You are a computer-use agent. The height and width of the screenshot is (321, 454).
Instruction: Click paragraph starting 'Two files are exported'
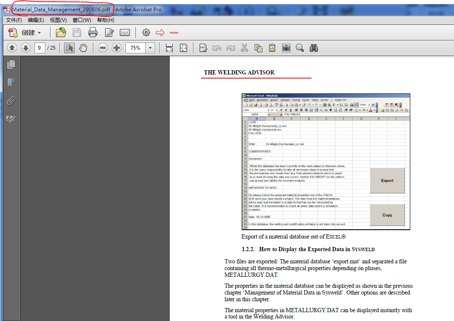(316, 268)
